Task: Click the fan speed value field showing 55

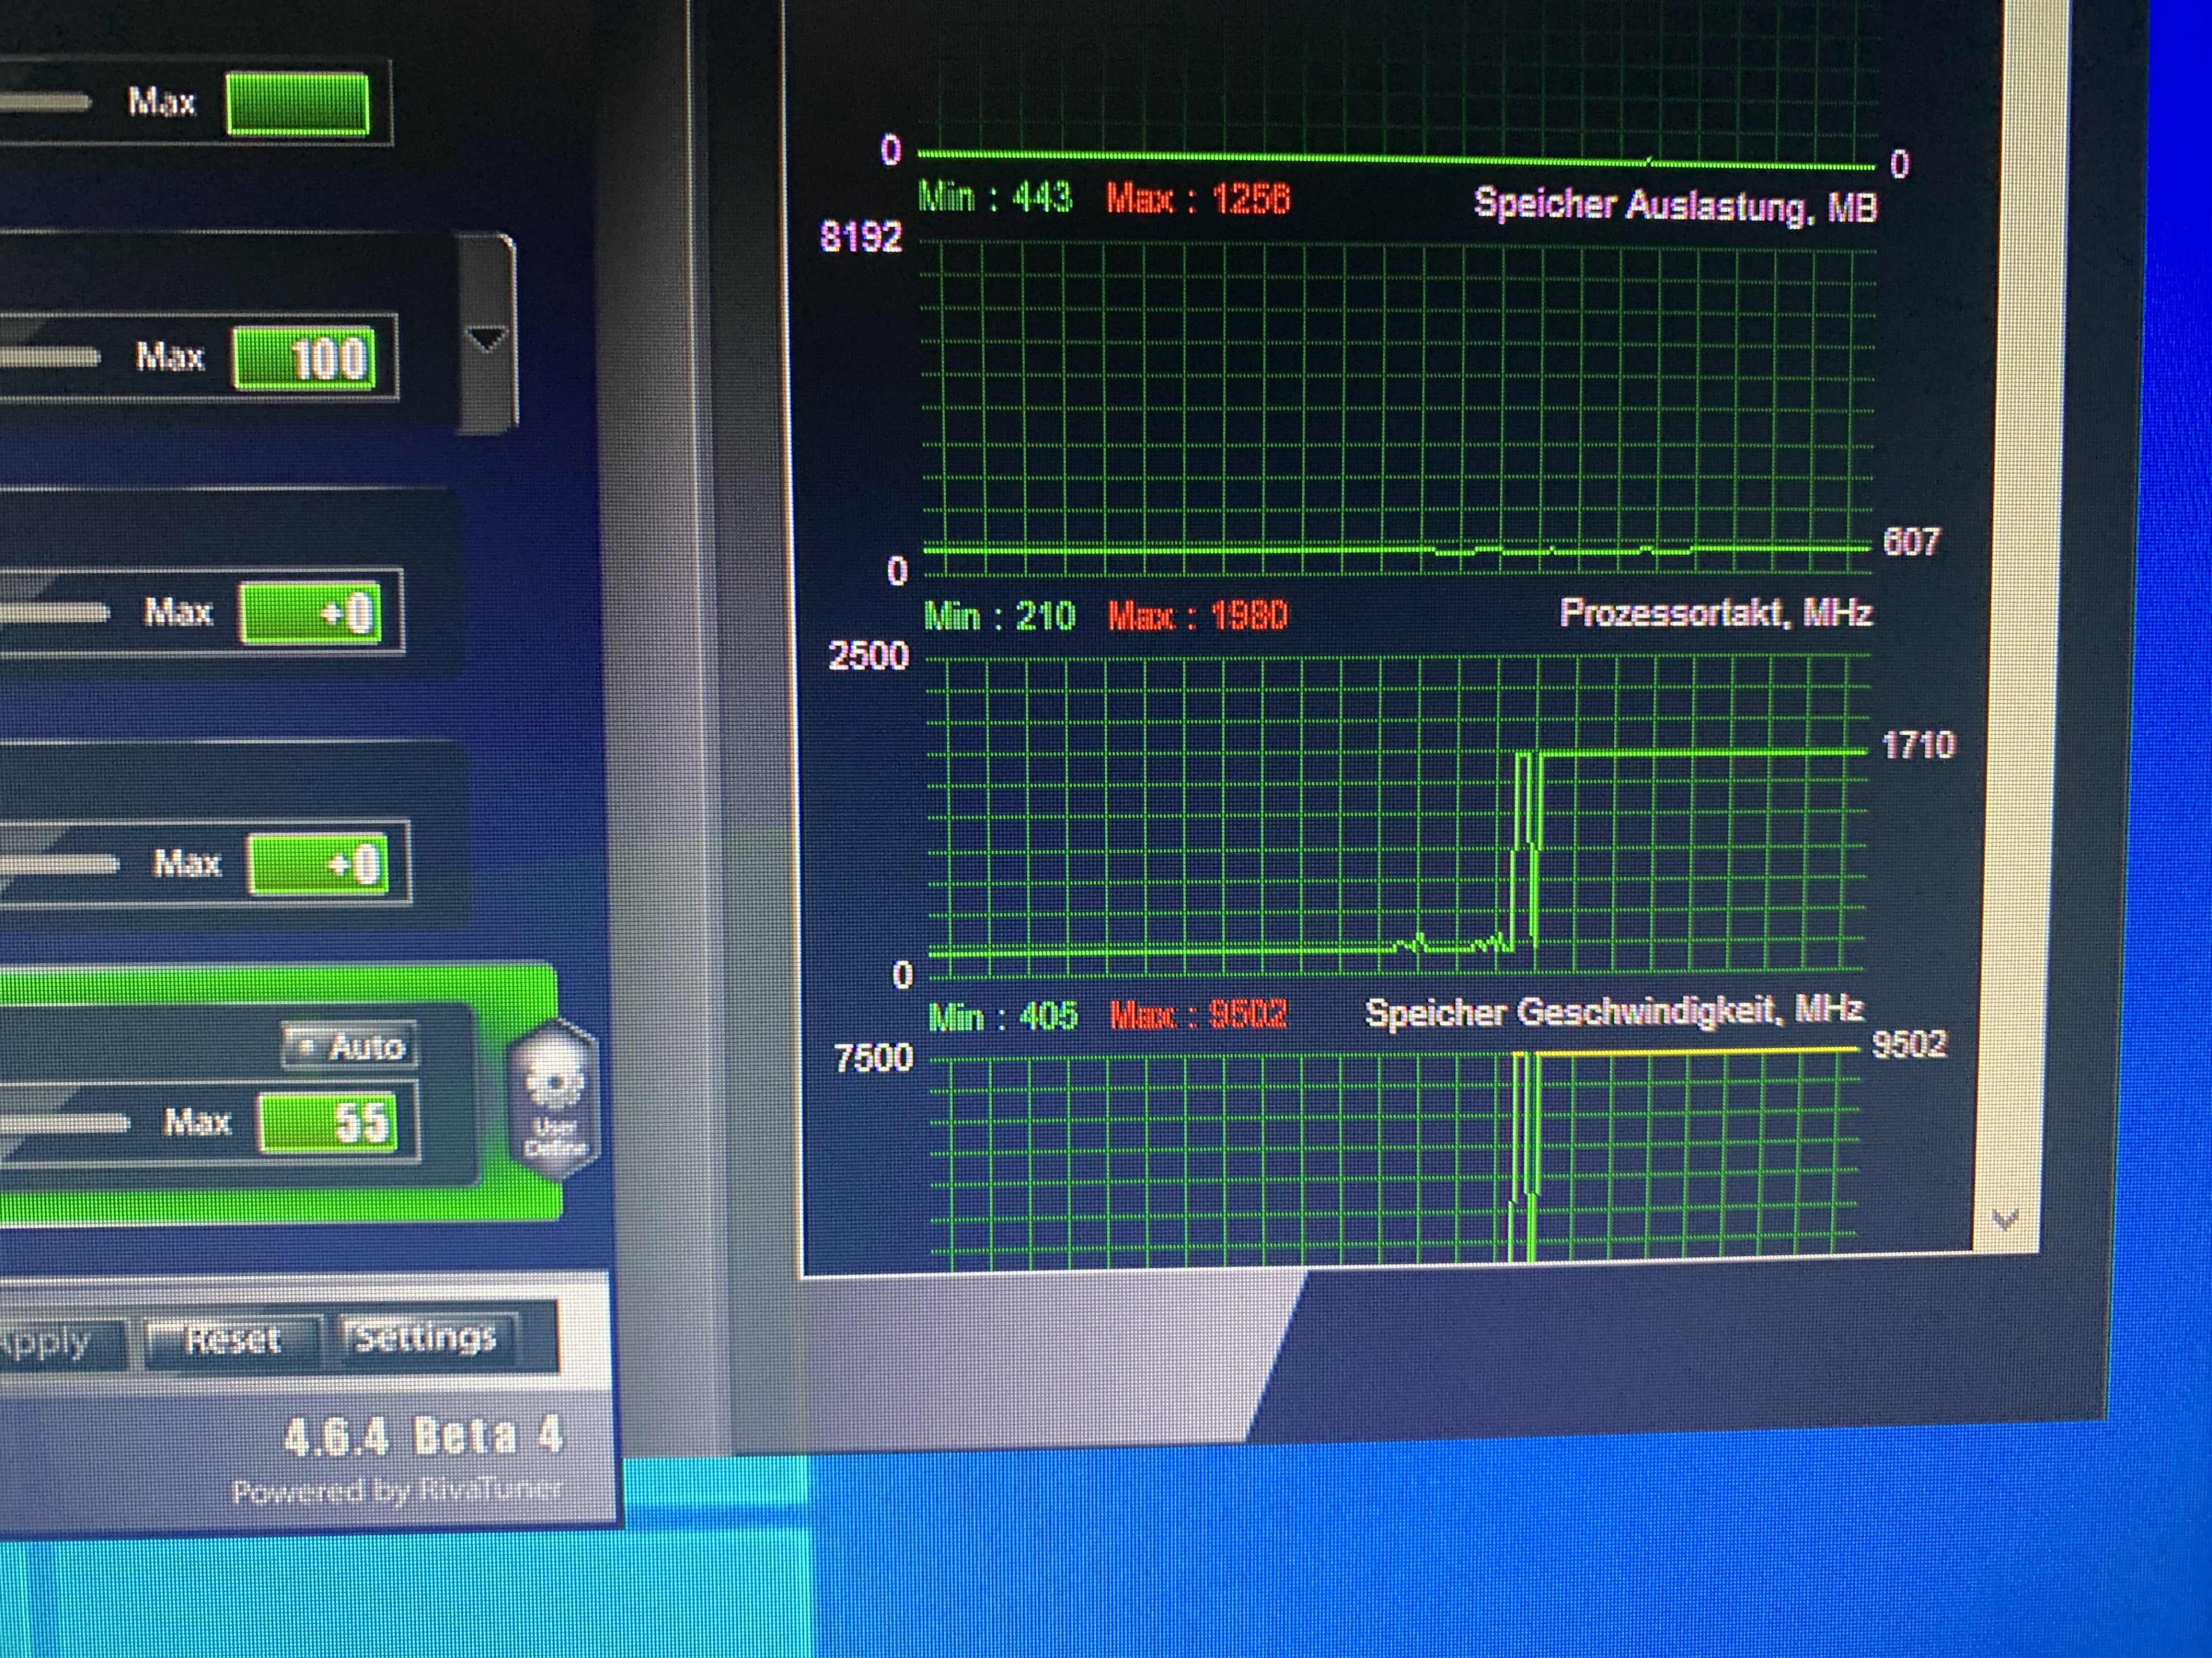Action: 329,1121
